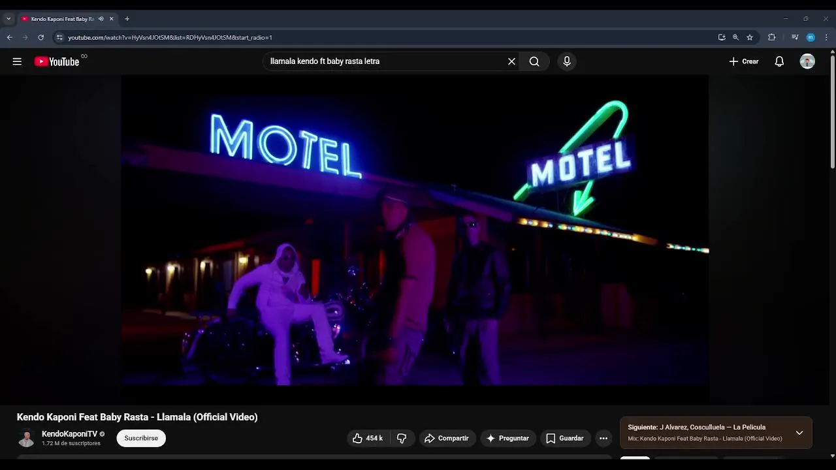Screen dimensions: 836x470
Task: Mute the tab via speaker icon
Action: coord(101,19)
